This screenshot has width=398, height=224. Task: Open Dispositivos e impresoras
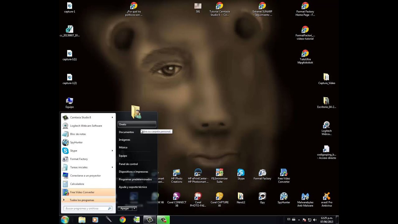point(137,172)
